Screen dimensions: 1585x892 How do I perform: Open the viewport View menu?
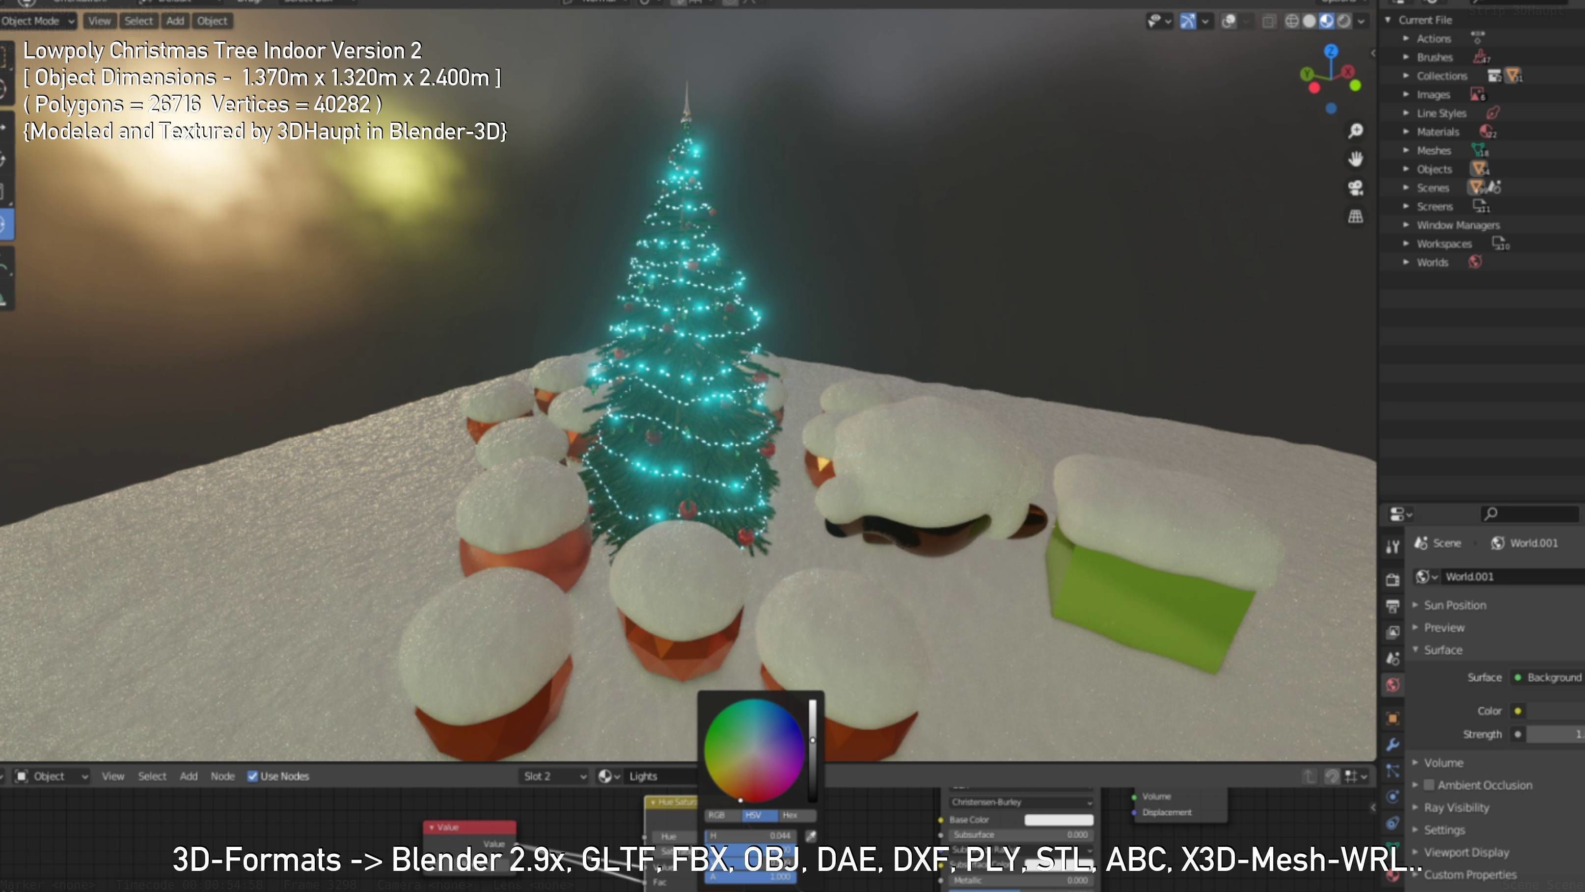tap(99, 21)
